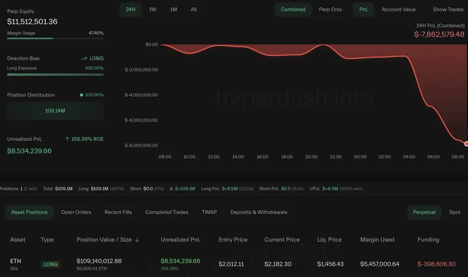468x277 pixels.
Task: Click the Perp Equity value $11,512,501.36
Action: [32, 22]
